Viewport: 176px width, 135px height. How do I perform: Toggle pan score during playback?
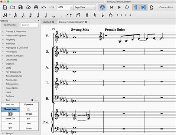pyautogui.click(x=144, y=7)
